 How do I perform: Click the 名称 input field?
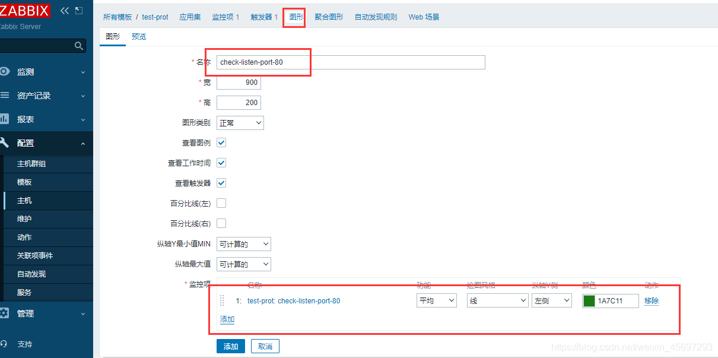click(351, 62)
